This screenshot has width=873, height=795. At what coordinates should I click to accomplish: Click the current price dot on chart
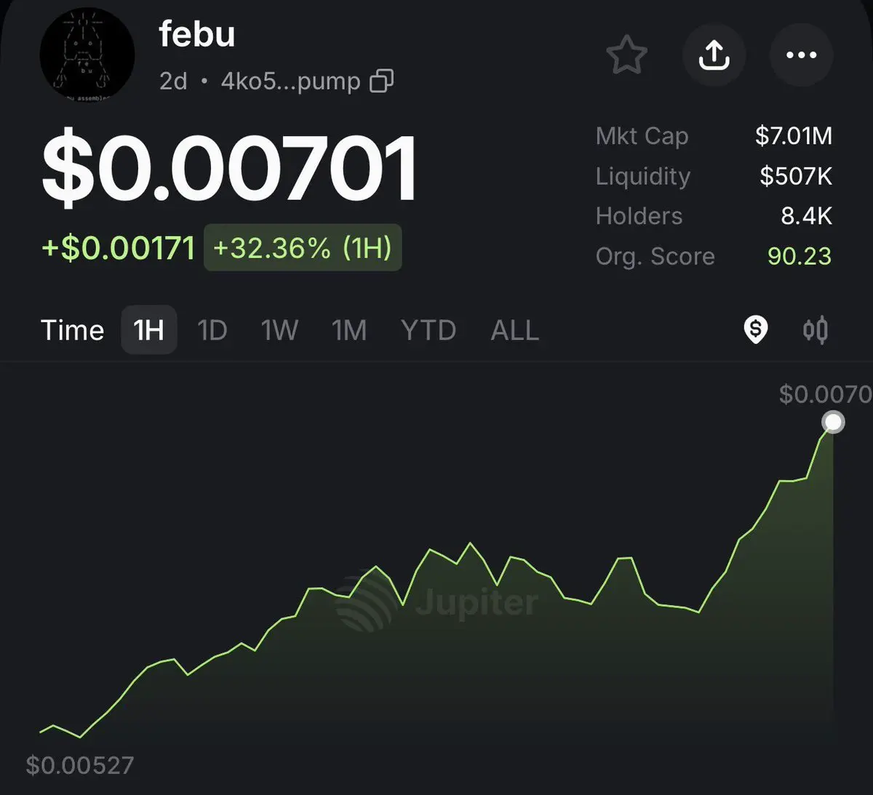point(833,422)
